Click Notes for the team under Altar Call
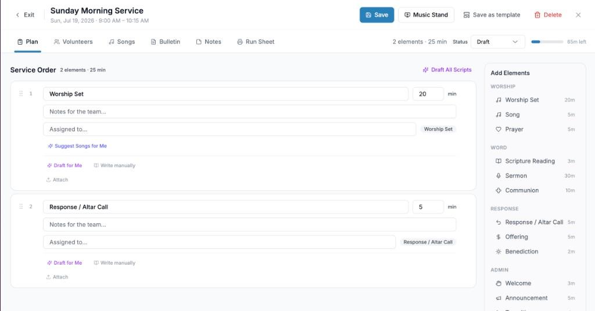This screenshot has height=311, width=595. 250,224
